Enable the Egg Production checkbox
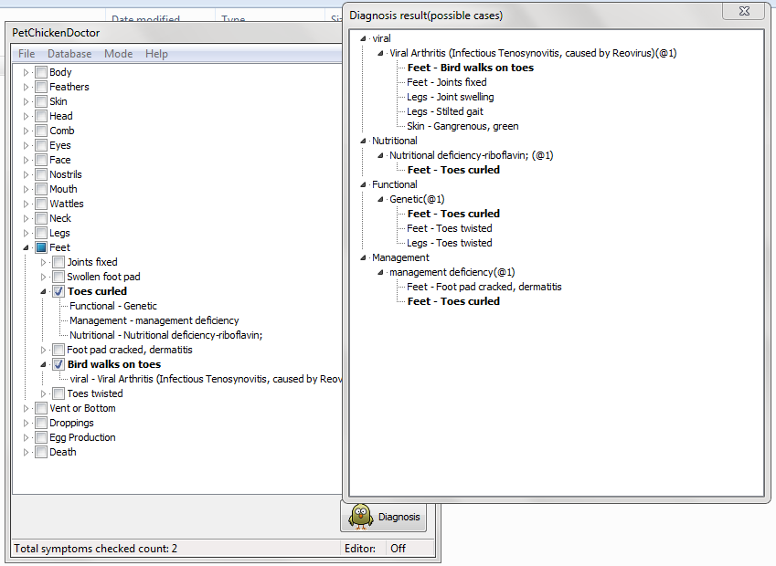 (x=41, y=437)
